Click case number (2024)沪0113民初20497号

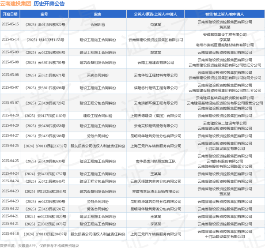coord(45,234)
